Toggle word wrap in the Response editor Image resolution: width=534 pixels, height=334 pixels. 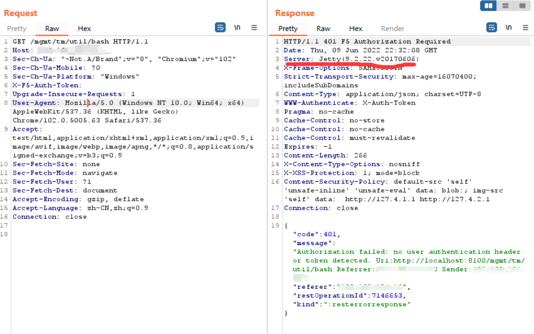492,28
